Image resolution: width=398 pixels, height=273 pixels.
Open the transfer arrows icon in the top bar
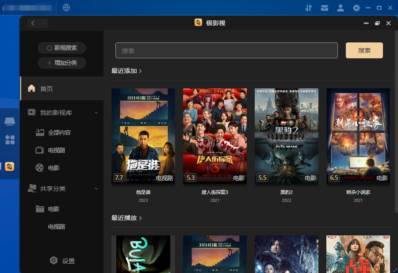coord(308,8)
